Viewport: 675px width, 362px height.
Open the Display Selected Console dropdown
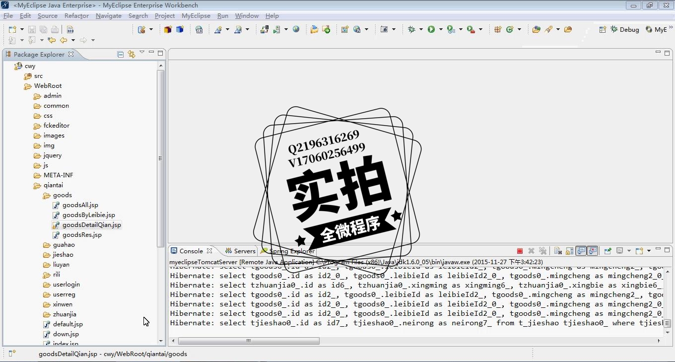pyautogui.click(x=628, y=251)
